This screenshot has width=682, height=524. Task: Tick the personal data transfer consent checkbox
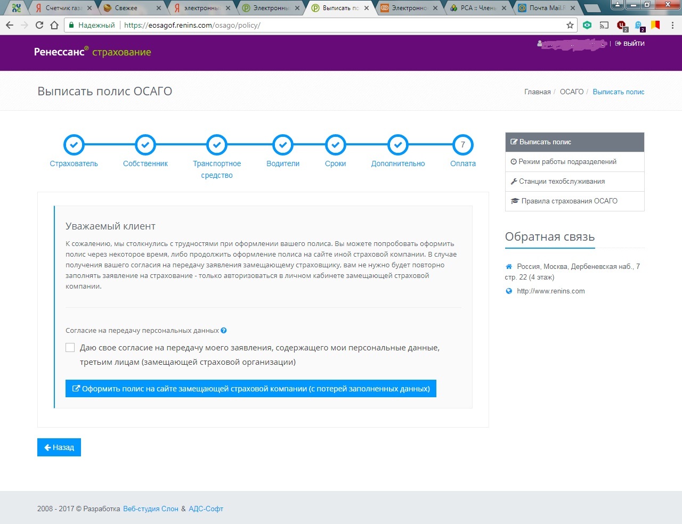70,348
